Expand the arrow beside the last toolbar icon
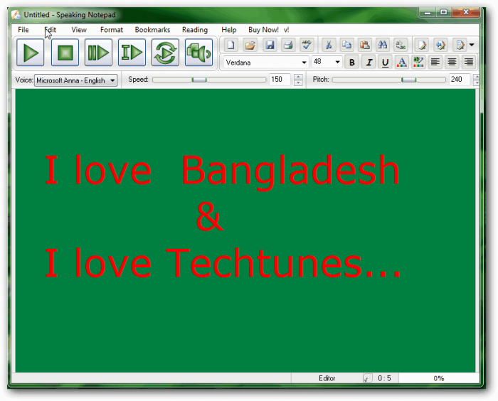This screenshot has width=498, height=401. pyautogui.click(x=472, y=45)
